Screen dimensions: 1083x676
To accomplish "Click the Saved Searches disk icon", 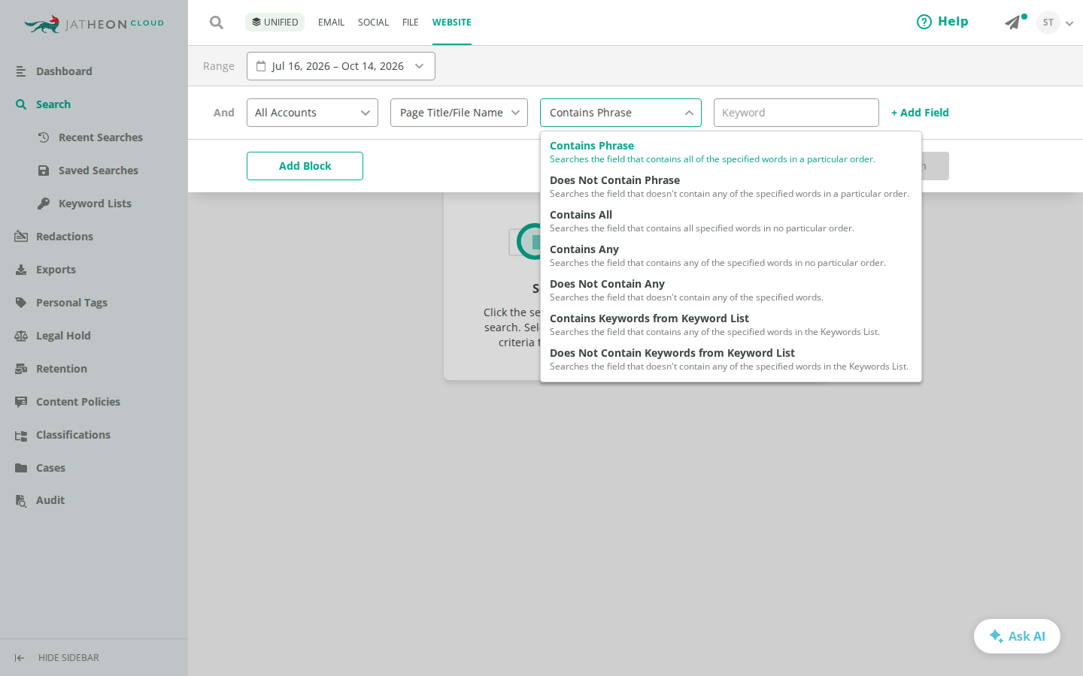I will point(44,171).
